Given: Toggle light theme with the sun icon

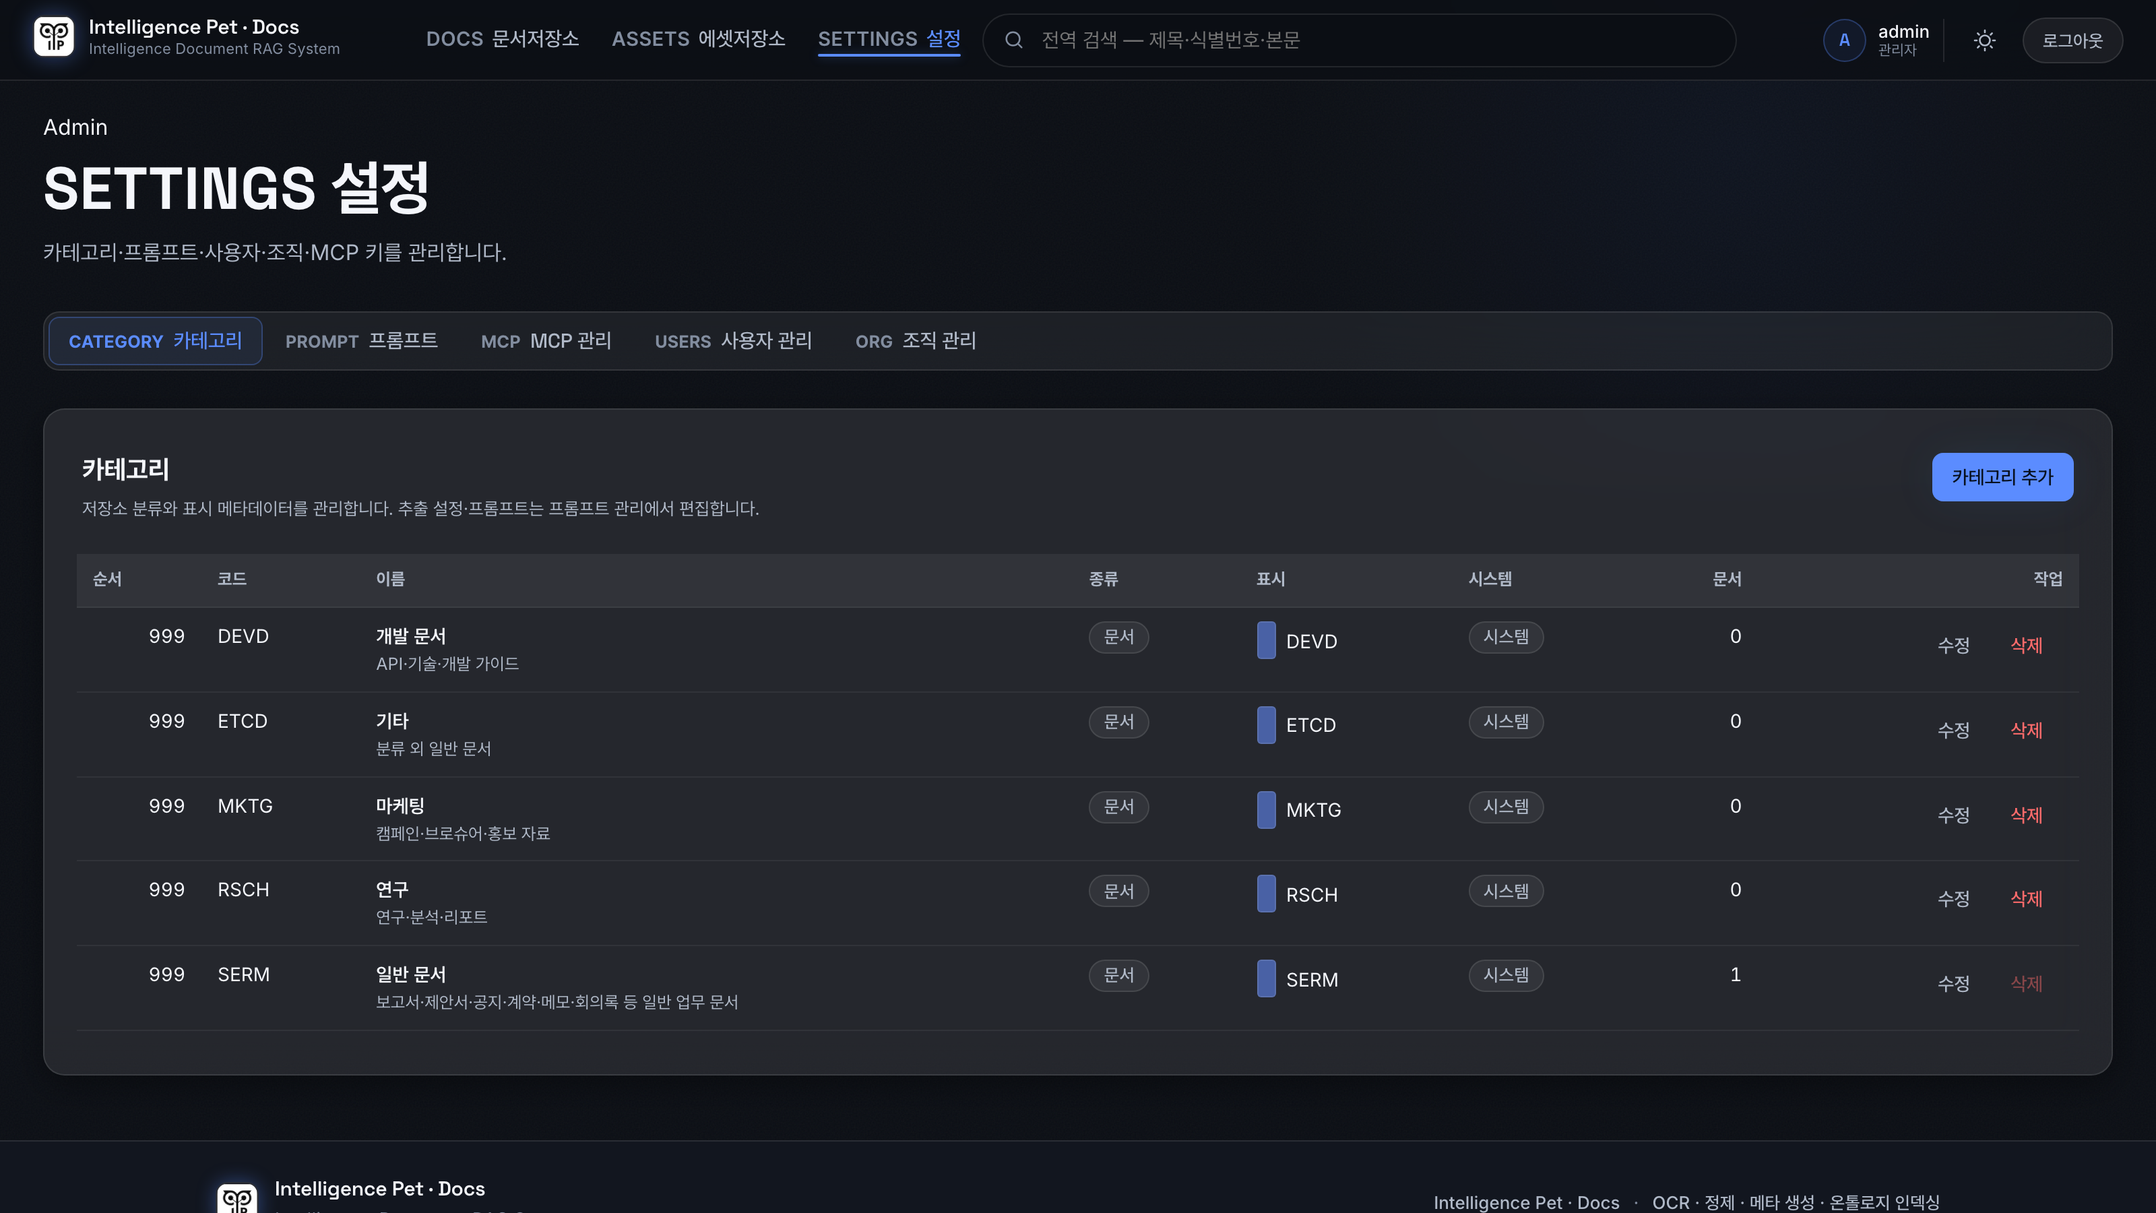Looking at the screenshot, I should (1984, 40).
